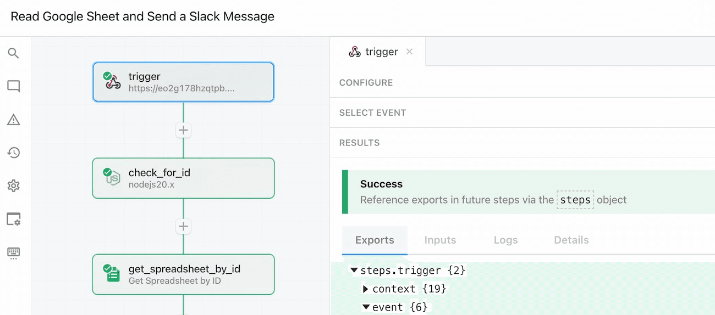Image resolution: width=715 pixels, height=315 pixels.
Task: Click the window settings sidebar icon
Action: [13, 219]
